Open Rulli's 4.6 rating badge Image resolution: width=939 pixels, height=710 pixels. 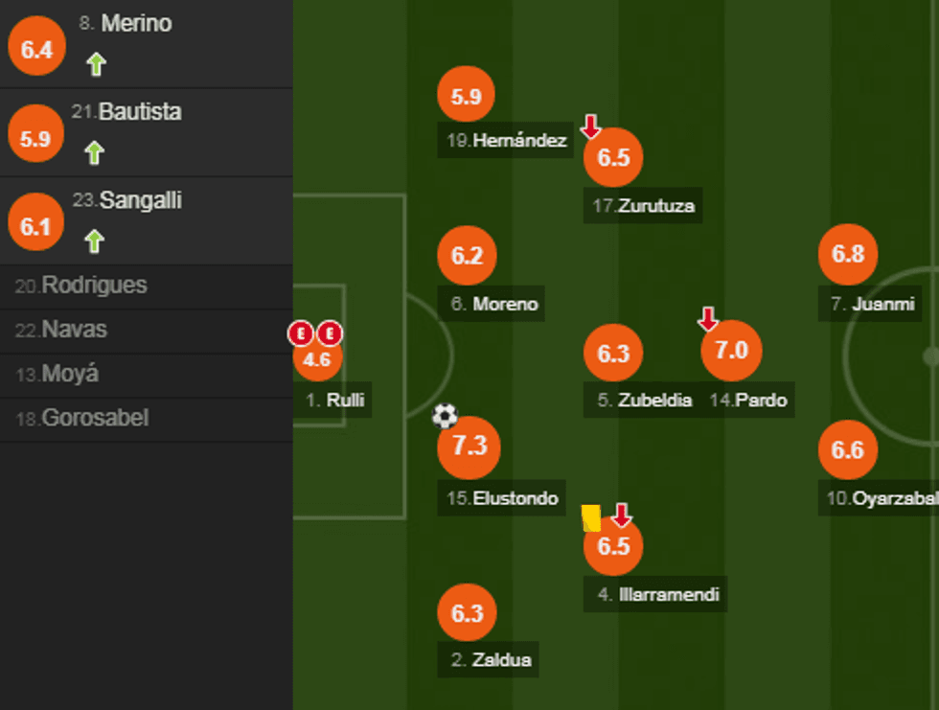pyautogui.click(x=316, y=360)
